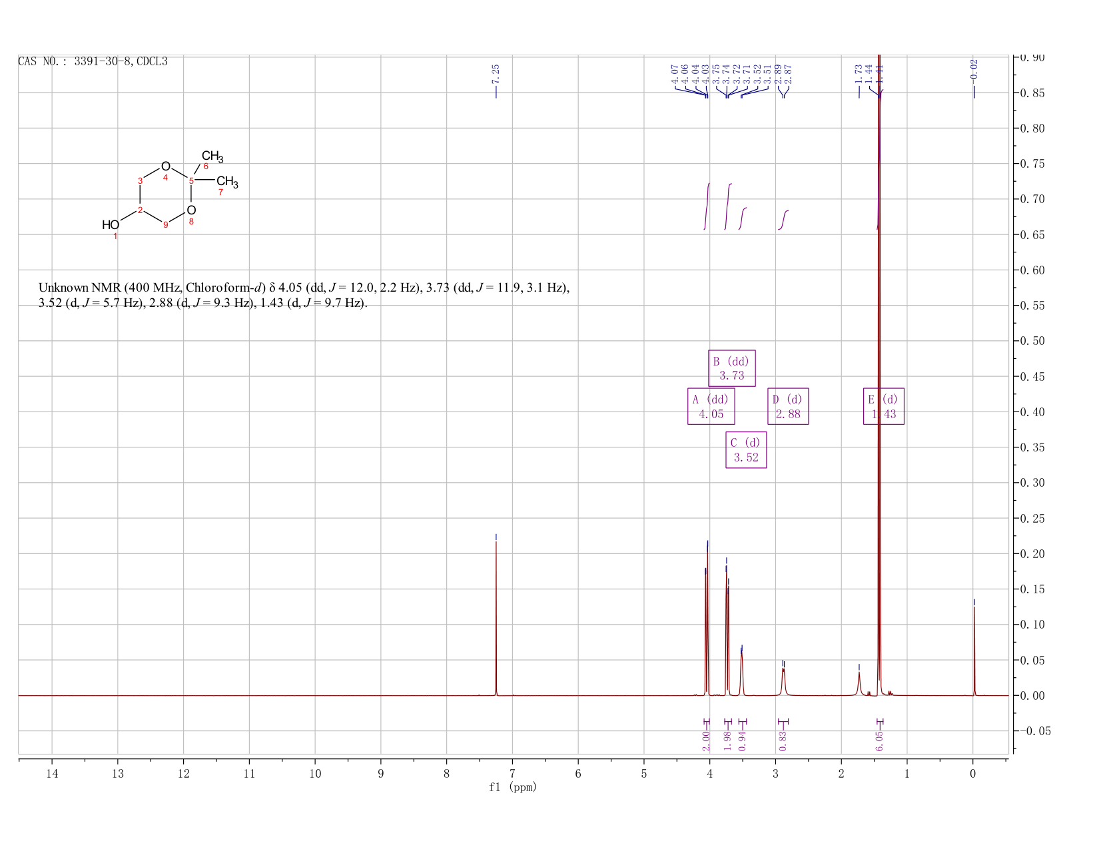Click integral value 0.83

[x=783, y=740]
